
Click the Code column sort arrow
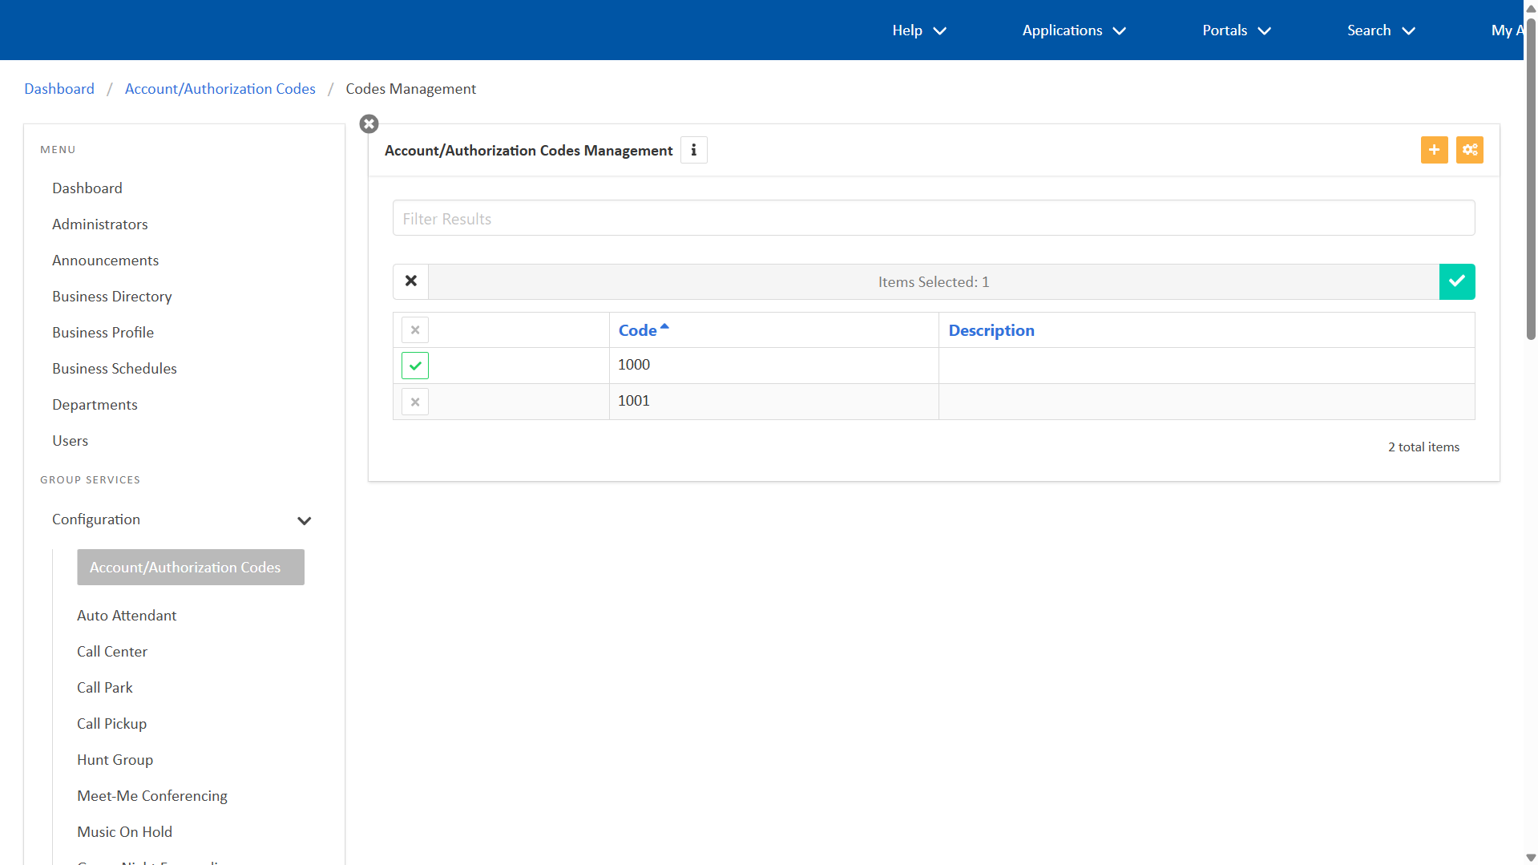664,327
